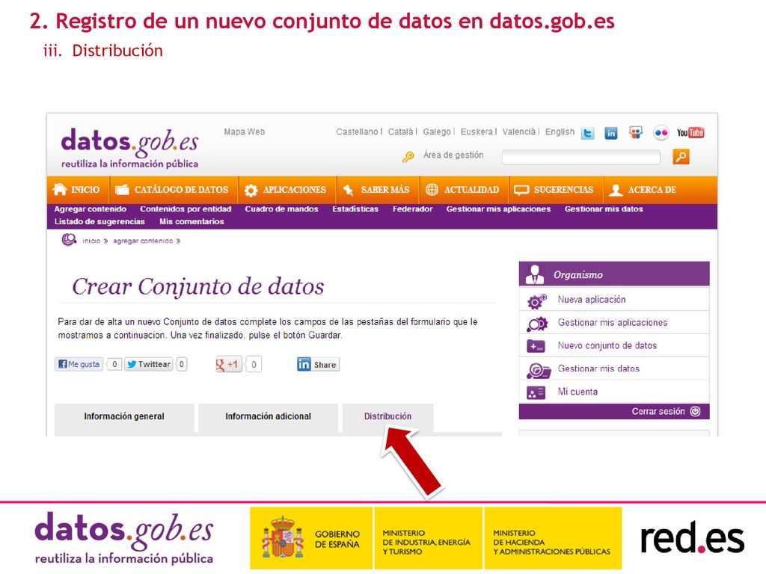Click the folder icon of Catálogo de datos
The image size is (766, 574).
pyautogui.click(x=122, y=189)
